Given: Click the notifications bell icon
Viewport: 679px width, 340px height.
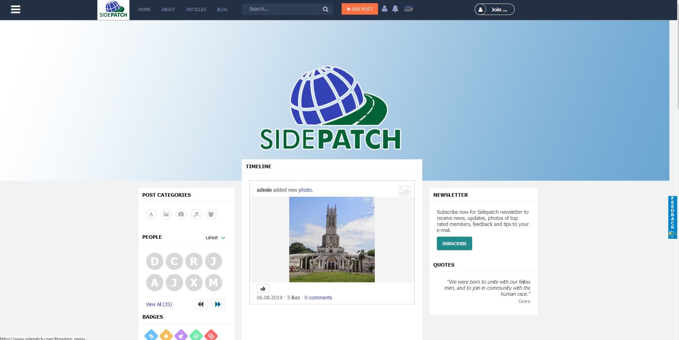Looking at the screenshot, I should point(395,9).
